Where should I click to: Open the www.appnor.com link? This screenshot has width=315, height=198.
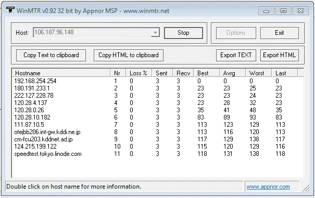268,187
